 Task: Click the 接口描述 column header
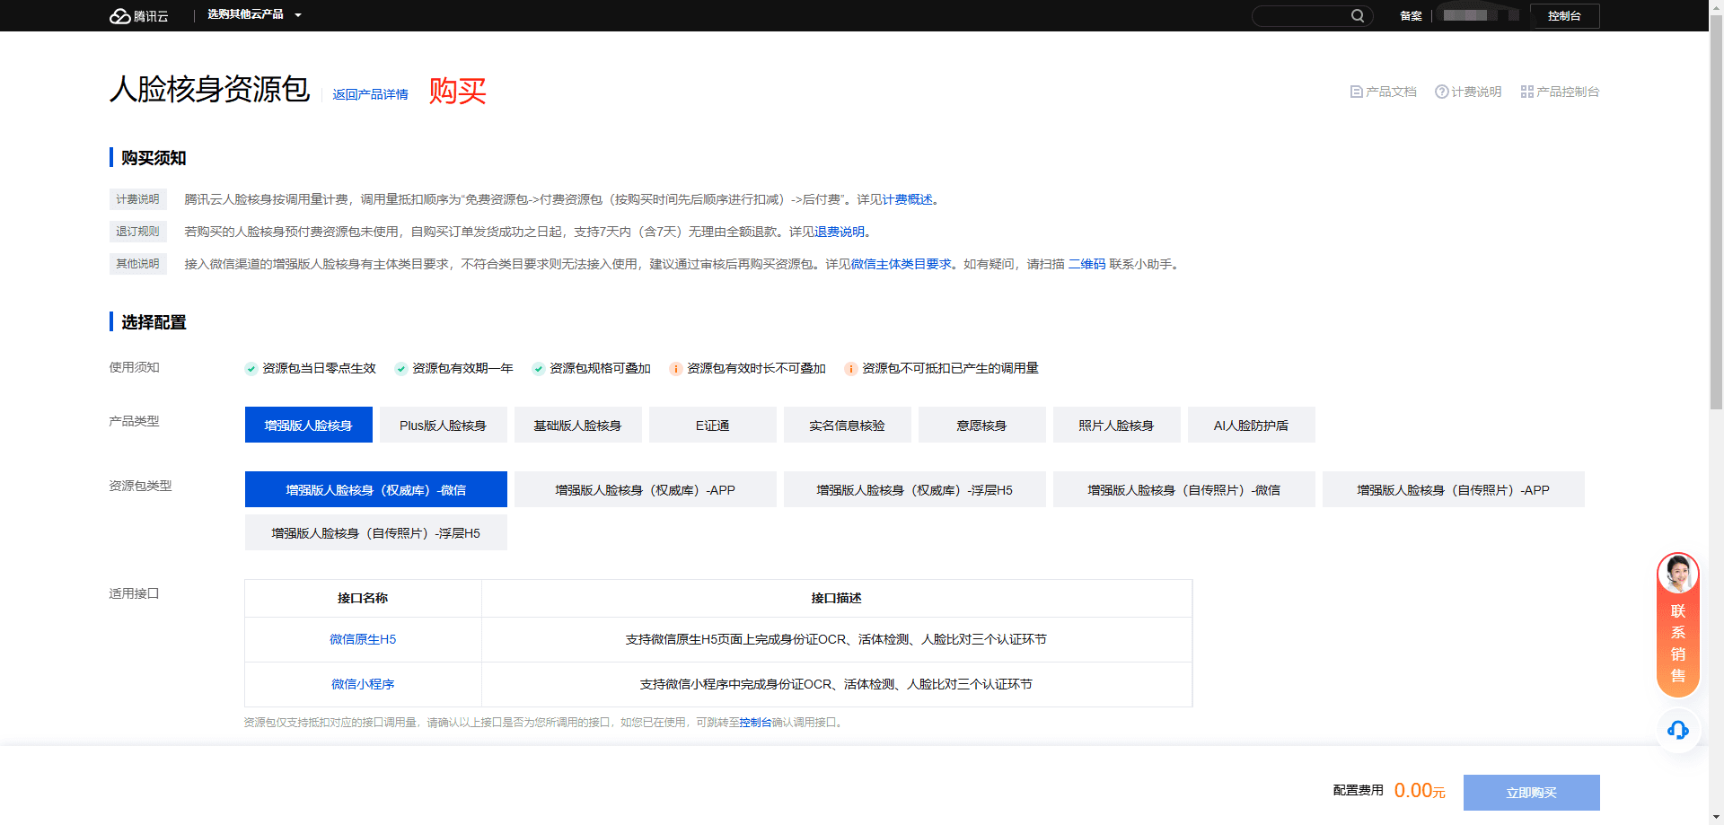[x=836, y=598]
